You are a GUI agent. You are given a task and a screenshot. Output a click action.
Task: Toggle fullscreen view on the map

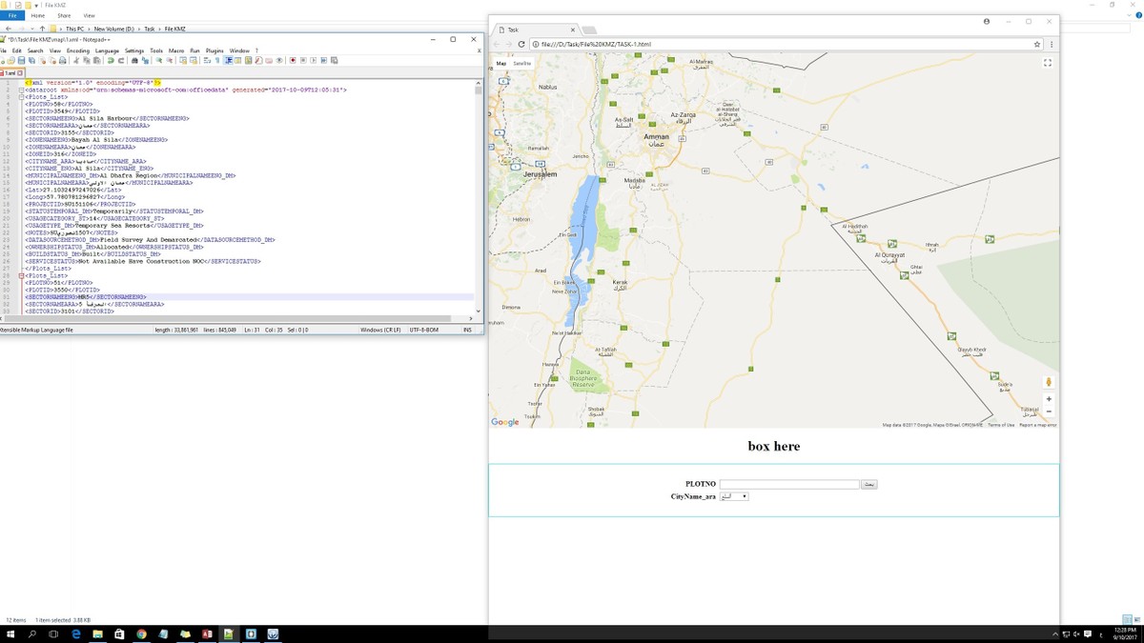(x=1048, y=63)
